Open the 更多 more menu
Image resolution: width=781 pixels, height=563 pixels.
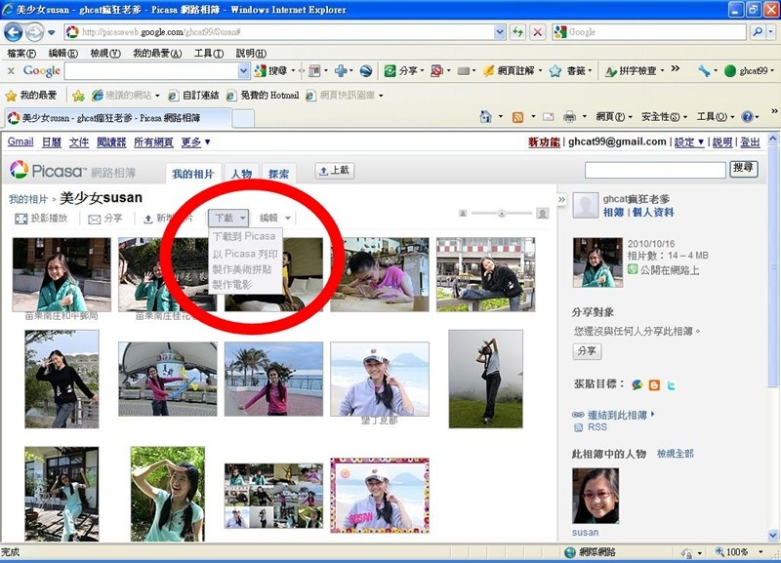pyautogui.click(x=195, y=142)
